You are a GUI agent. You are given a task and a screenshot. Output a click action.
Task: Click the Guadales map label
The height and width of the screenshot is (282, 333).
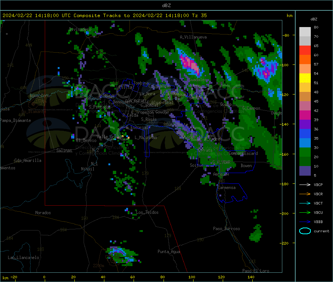(x=198, y=80)
